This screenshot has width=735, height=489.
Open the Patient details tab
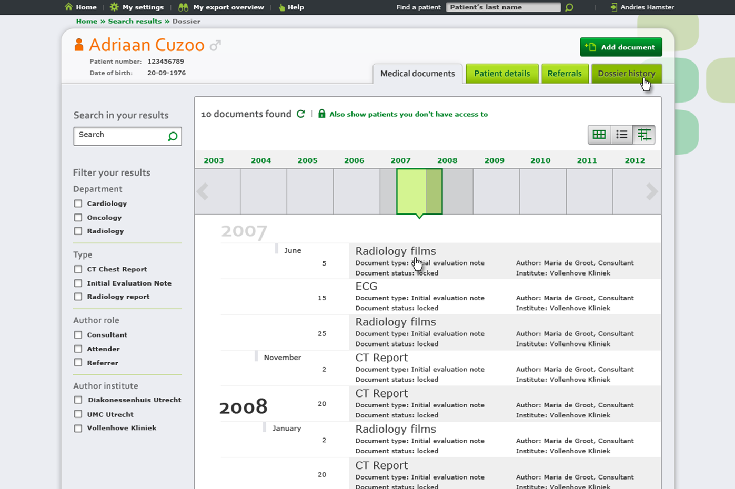point(501,74)
